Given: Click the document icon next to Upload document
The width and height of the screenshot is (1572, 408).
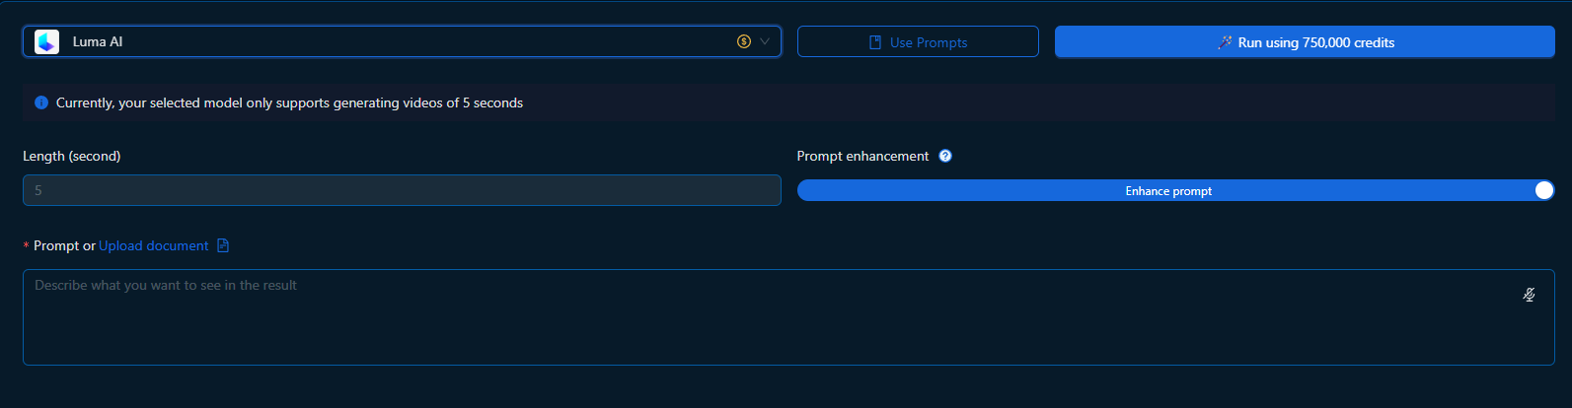Looking at the screenshot, I should [223, 245].
